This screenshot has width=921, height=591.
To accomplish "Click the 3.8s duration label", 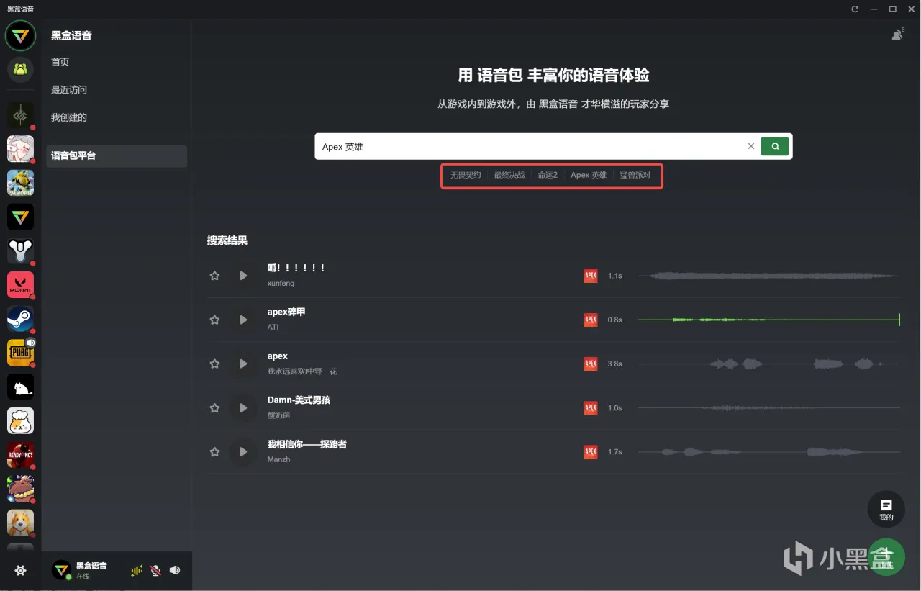I will [614, 364].
